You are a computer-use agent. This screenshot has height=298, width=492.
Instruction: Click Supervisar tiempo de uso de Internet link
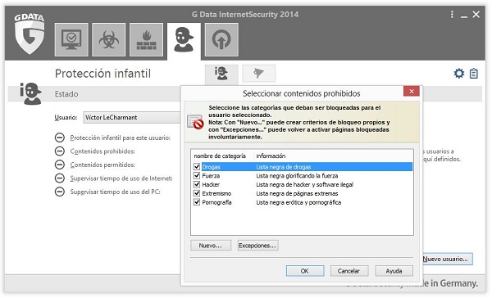[121, 178]
